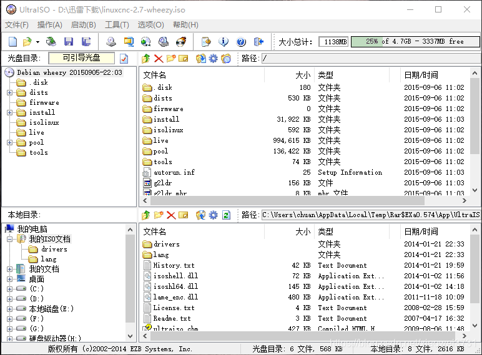Sort local file list by 文件名 column
482x355 pixels.
202,231
